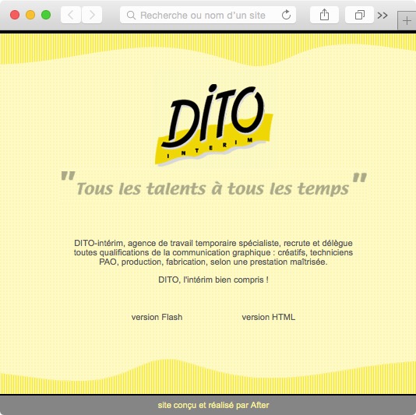Image resolution: width=416 pixels, height=415 pixels.
Task: Enter full screen with the green button
Action: pos(46,15)
